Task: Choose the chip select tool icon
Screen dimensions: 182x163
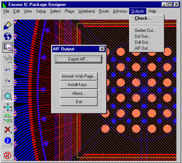Action: [x=8, y=96]
